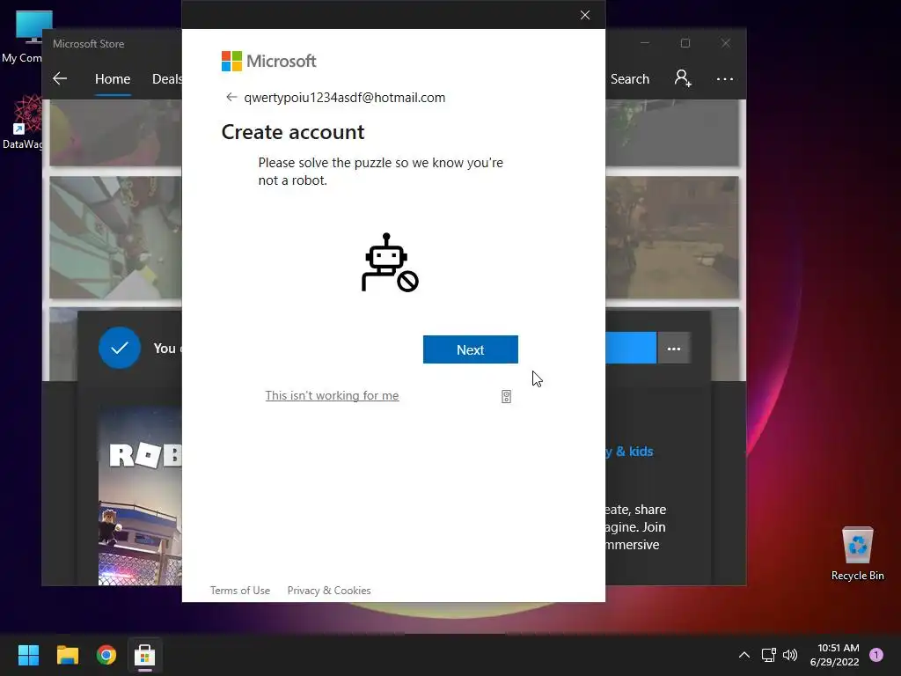Open File Explorer from the taskbar

click(67, 655)
